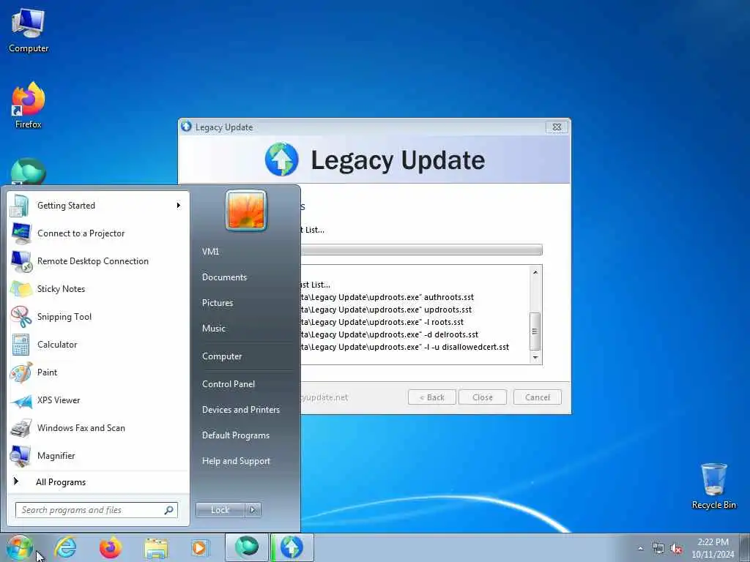
Task: Click the taskbar clock 2:22 PM
Action: (713, 548)
